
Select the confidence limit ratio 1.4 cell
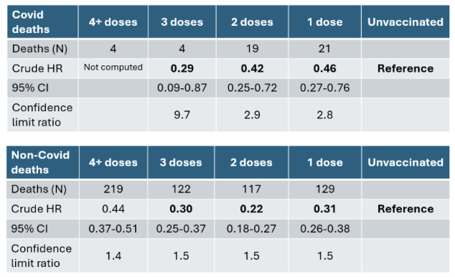tap(113, 255)
